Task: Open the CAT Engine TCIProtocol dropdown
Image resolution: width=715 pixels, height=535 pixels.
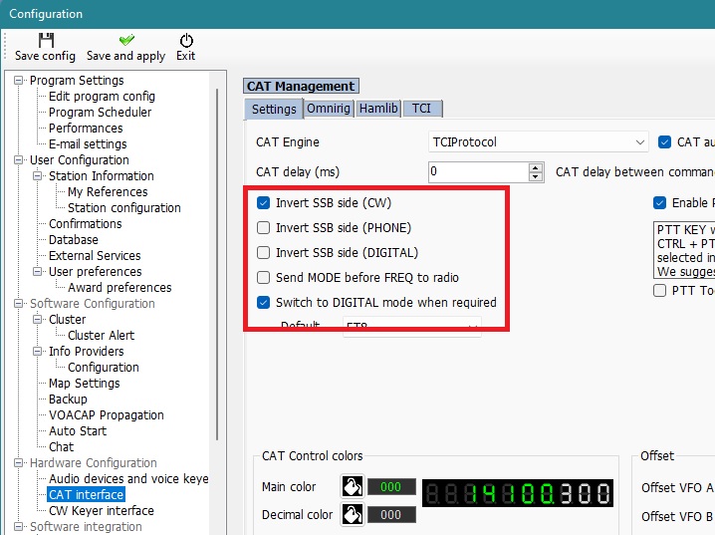Action: (538, 141)
